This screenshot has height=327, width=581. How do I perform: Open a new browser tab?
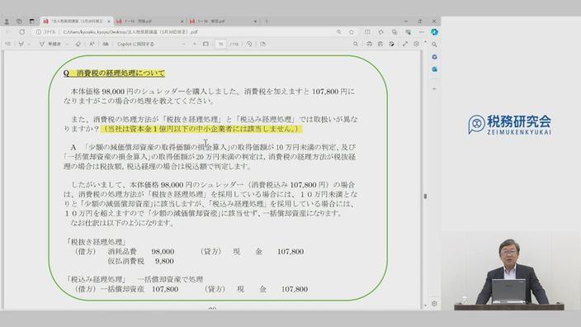(267, 21)
